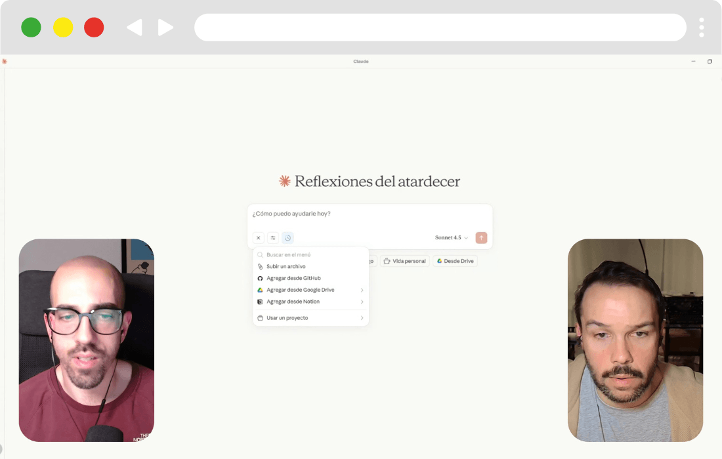Click the browser frame address bar

[x=440, y=27]
